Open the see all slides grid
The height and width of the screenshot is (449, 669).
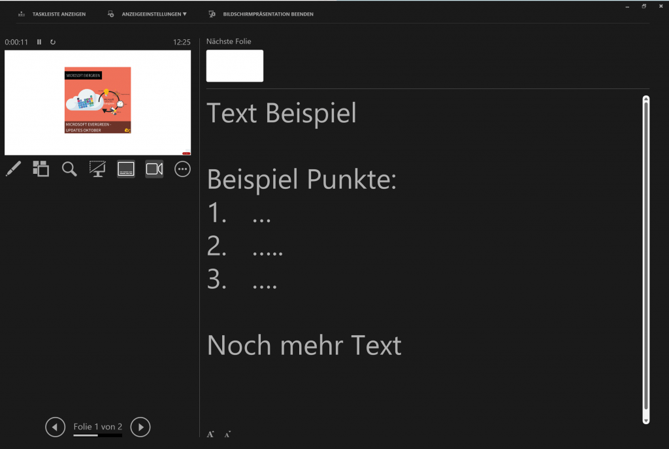(41, 169)
